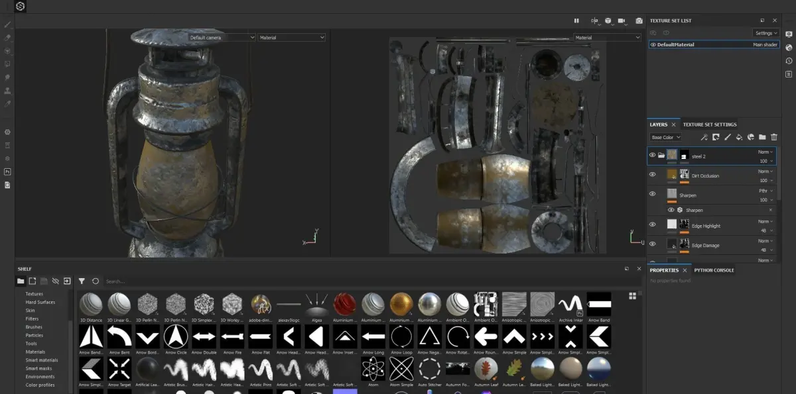Open the Photoshop export icon in left toolbar
796x394 pixels.
point(7,172)
